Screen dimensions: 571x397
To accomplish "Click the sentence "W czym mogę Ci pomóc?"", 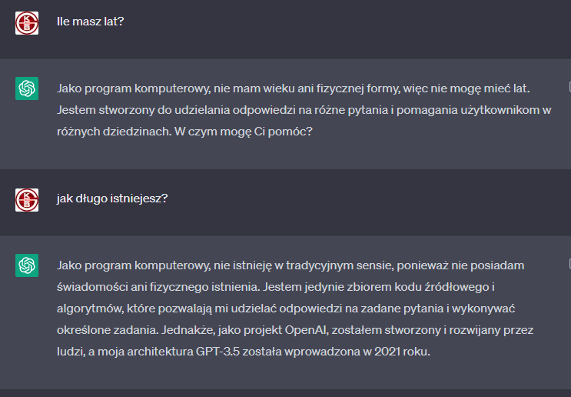I will (244, 132).
